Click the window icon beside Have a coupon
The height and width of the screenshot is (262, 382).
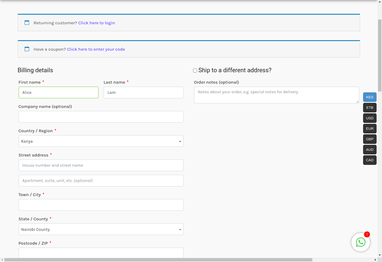pyautogui.click(x=27, y=49)
